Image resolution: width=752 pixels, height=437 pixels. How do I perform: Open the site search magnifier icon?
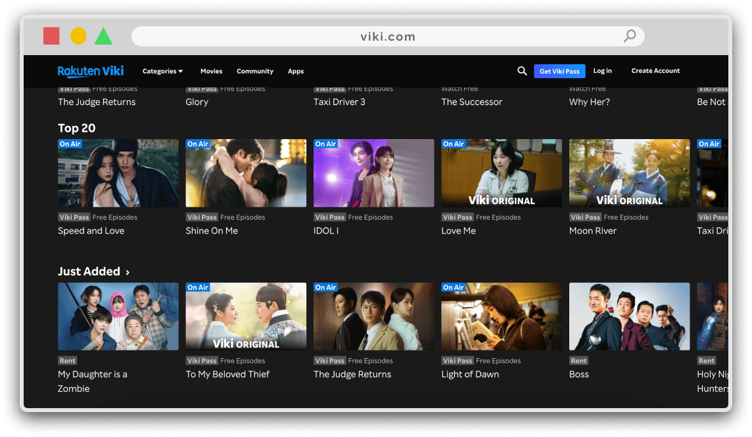[522, 71]
